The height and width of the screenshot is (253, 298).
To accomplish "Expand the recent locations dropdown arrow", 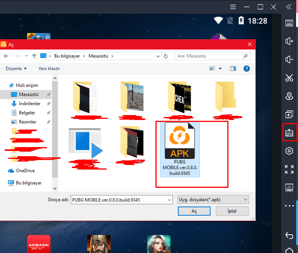I will tap(27, 56).
